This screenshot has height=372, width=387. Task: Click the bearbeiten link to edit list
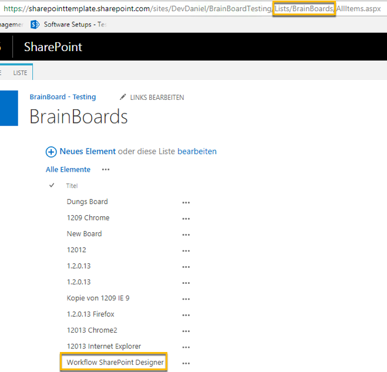tap(197, 151)
